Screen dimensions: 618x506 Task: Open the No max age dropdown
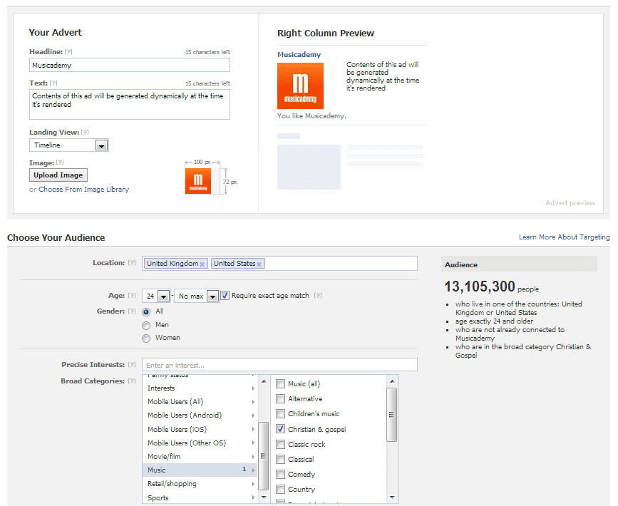(x=212, y=296)
